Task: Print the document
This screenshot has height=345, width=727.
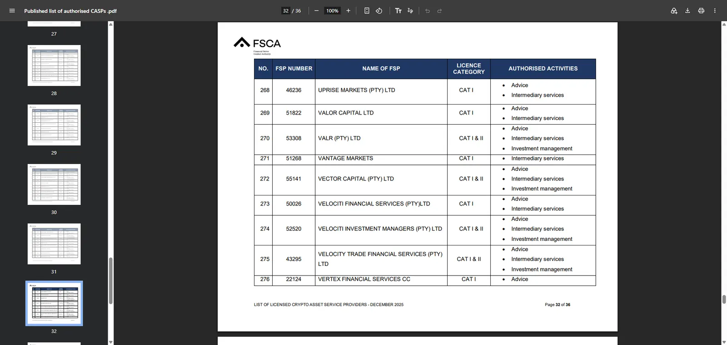Action: pos(701,11)
